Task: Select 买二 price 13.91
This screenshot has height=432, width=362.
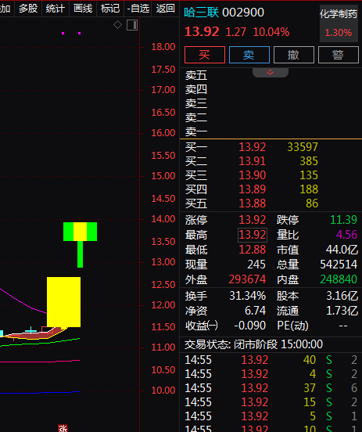Action: click(253, 161)
